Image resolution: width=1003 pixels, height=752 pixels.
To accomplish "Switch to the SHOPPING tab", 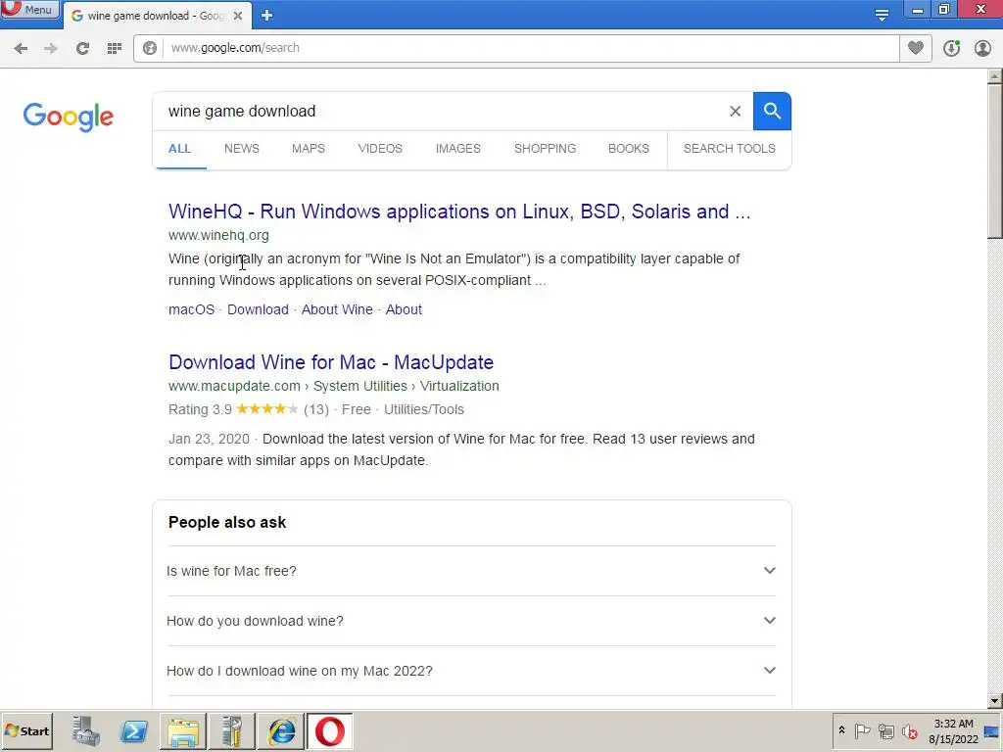I will coord(545,149).
